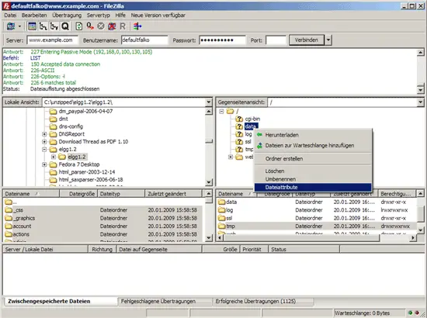
Task: Click the directory comparison toolbar icon
Action: (137, 26)
